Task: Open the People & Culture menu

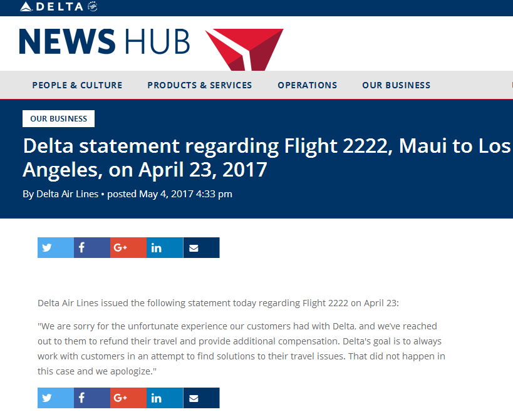Action: tap(77, 85)
